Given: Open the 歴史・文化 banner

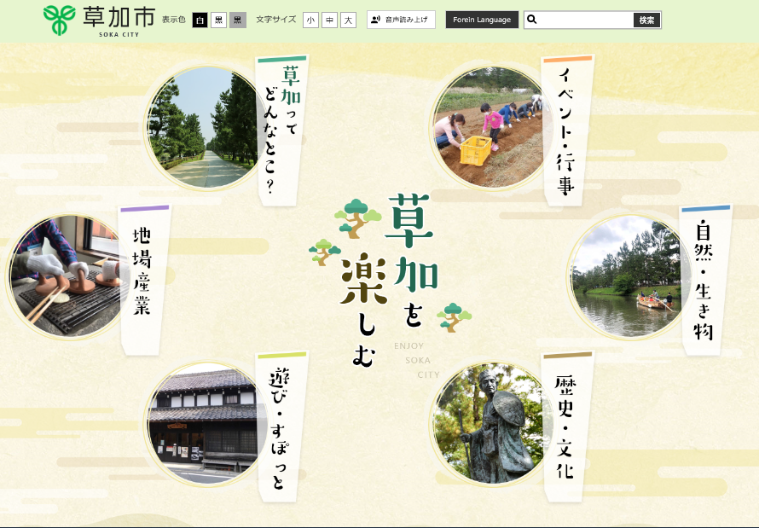Looking at the screenshot, I should coord(567,426).
